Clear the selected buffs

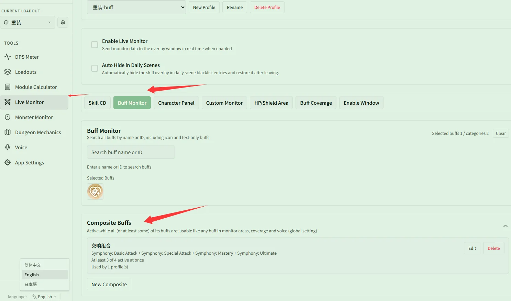501,133
